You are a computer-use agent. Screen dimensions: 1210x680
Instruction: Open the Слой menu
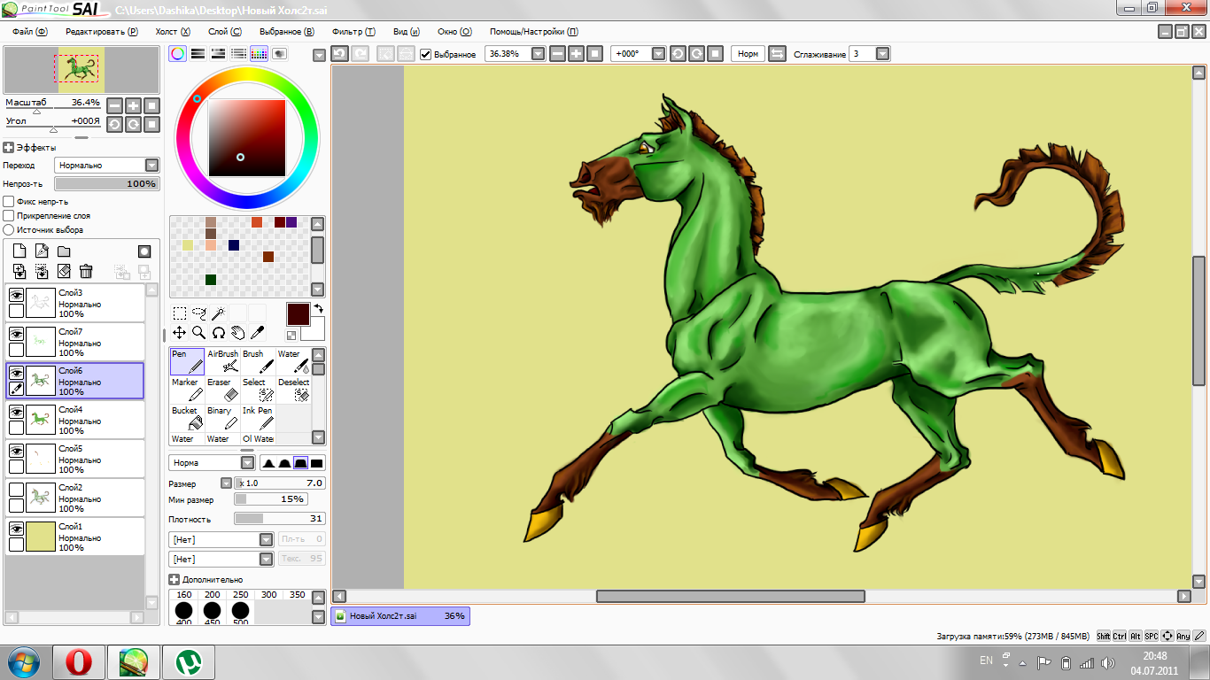pos(224,31)
